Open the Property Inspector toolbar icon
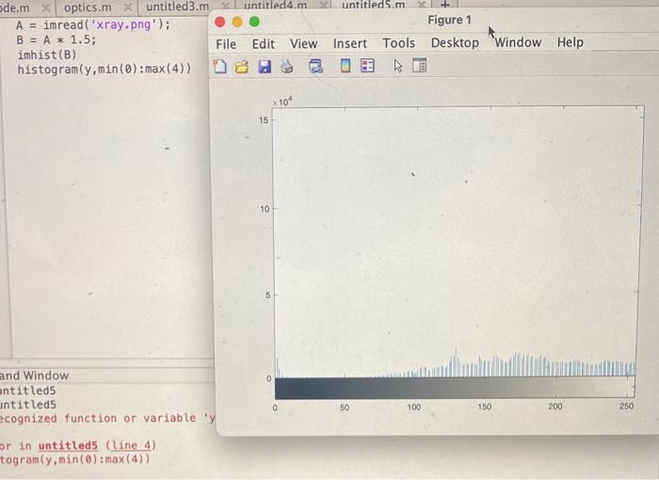Image resolution: width=659 pixels, height=480 pixels. click(x=420, y=66)
